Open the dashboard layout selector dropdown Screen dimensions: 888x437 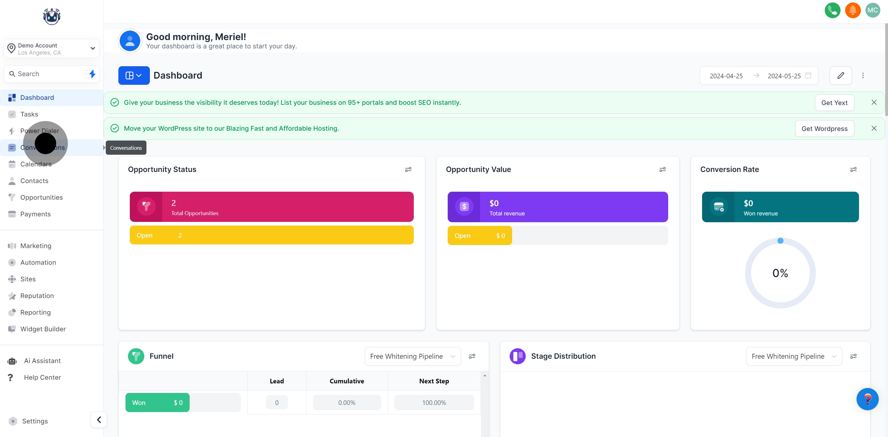[134, 76]
